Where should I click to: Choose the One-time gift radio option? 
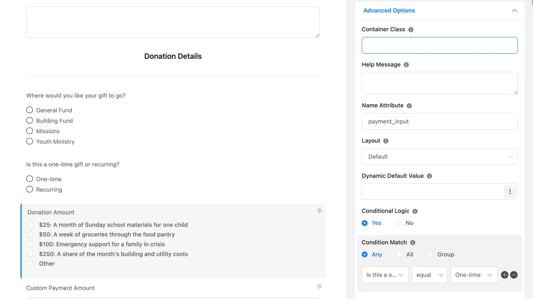pos(30,179)
